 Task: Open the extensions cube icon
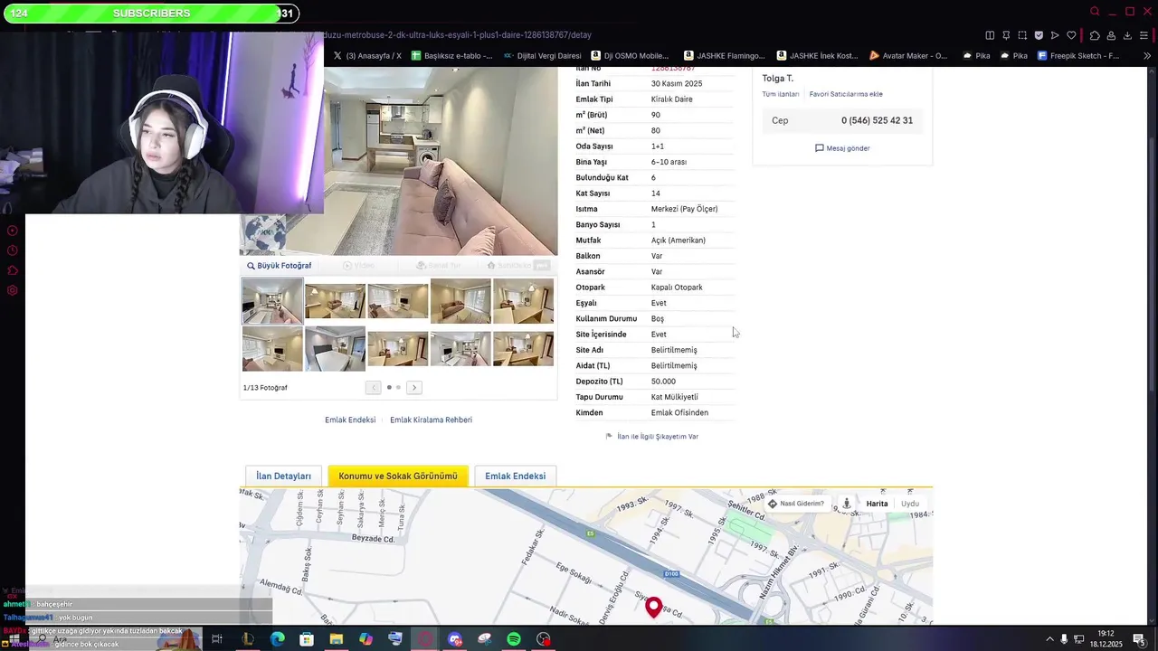coord(1095,35)
